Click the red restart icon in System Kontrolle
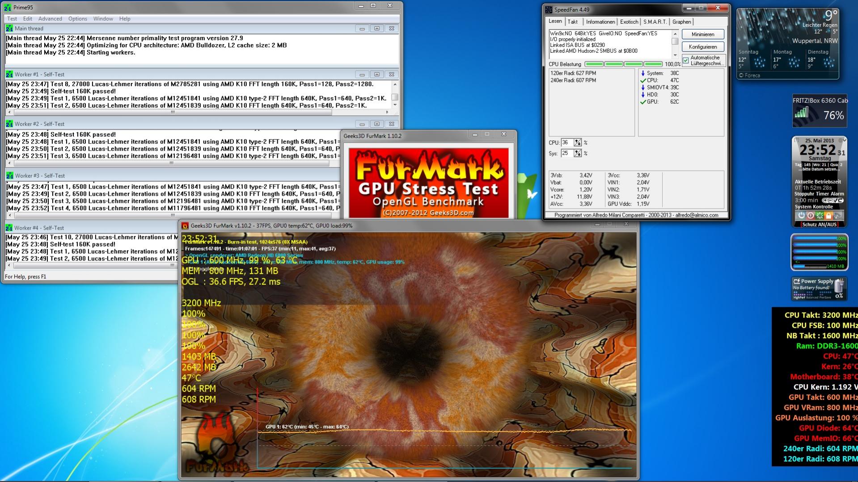Screen dimensions: 858x482 [810, 215]
